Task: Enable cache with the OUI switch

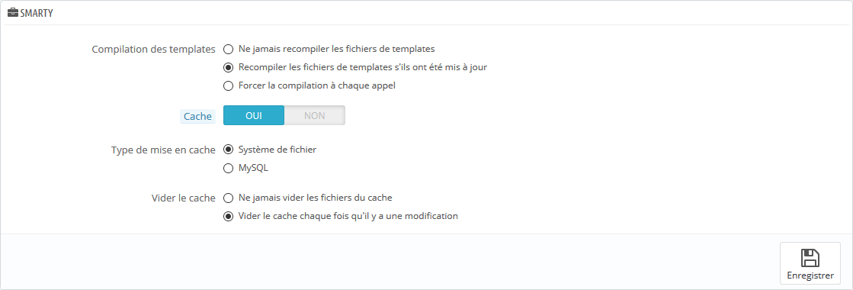Action: pos(254,115)
